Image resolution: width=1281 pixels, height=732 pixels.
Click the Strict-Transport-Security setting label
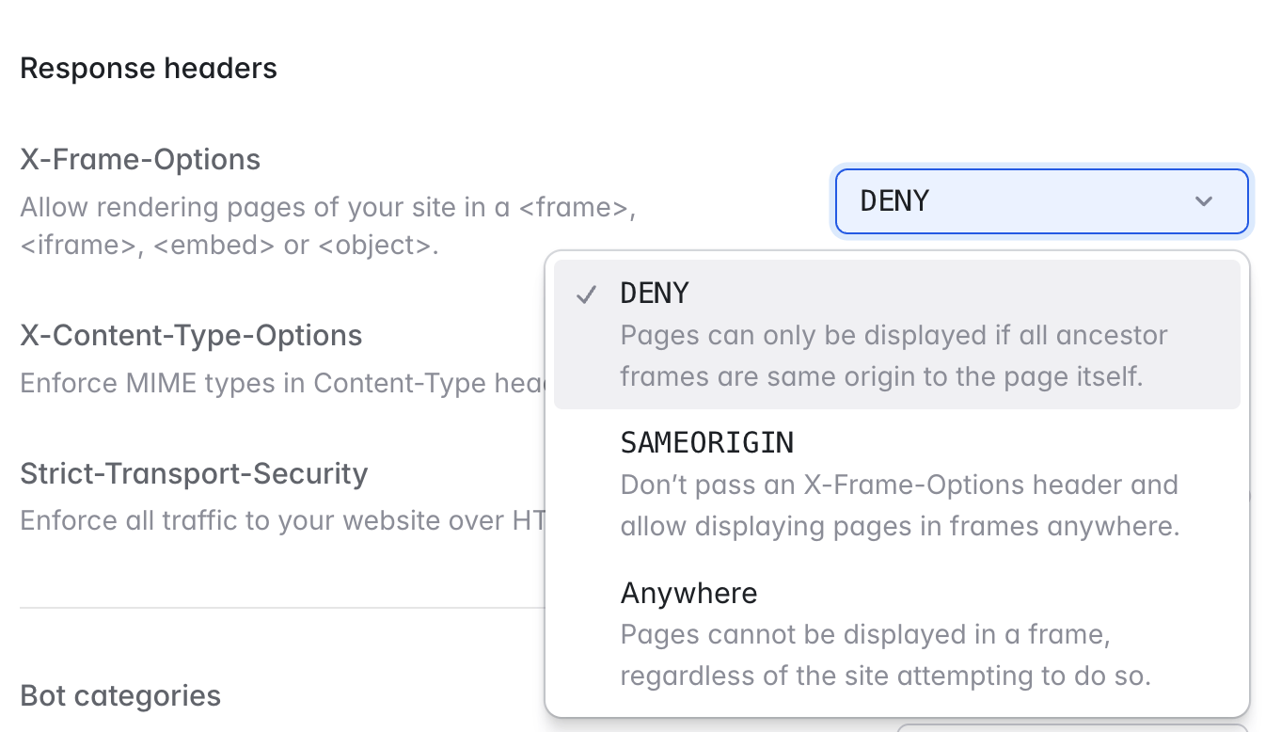(x=194, y=472)
